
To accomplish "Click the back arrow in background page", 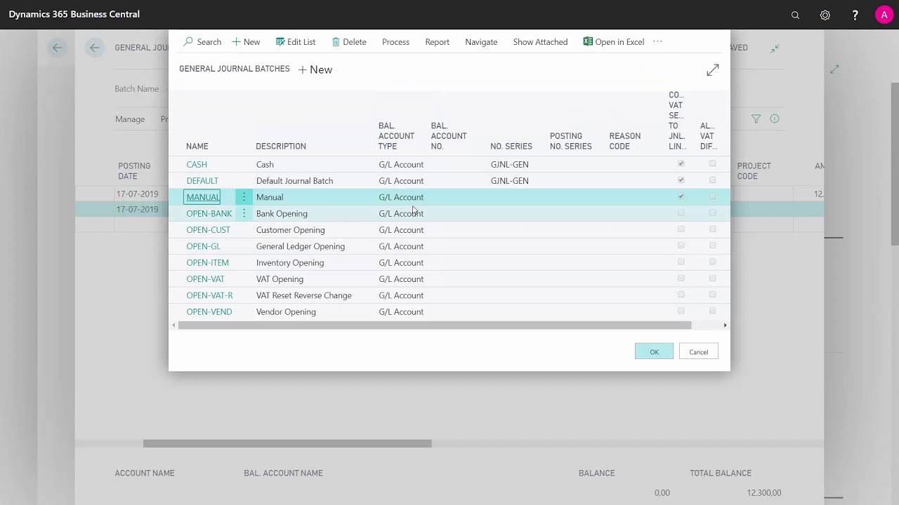I will tap(94, 48).
